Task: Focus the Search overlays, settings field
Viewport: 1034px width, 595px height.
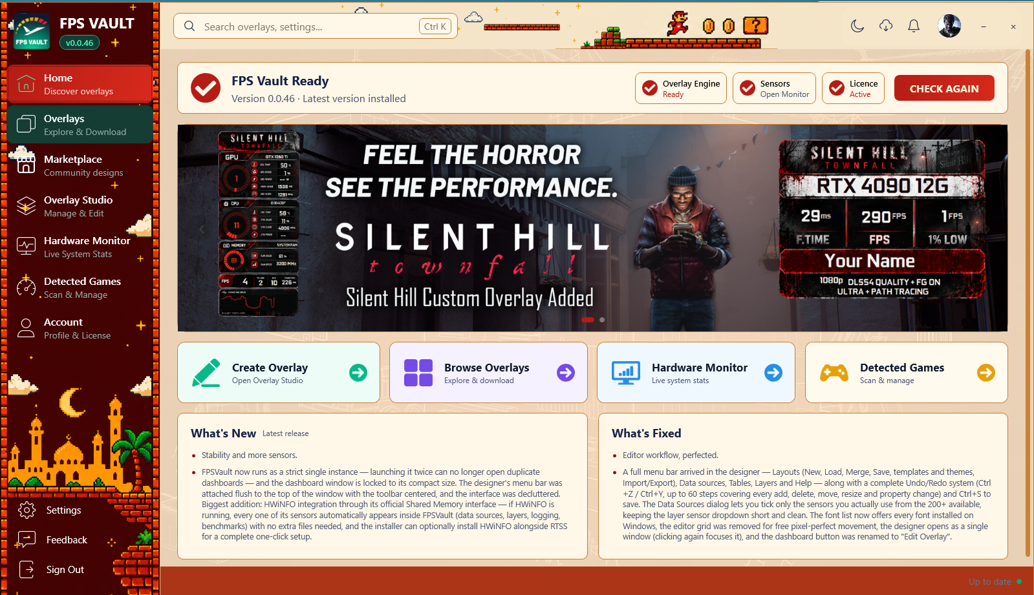Action: coord(316,26)
